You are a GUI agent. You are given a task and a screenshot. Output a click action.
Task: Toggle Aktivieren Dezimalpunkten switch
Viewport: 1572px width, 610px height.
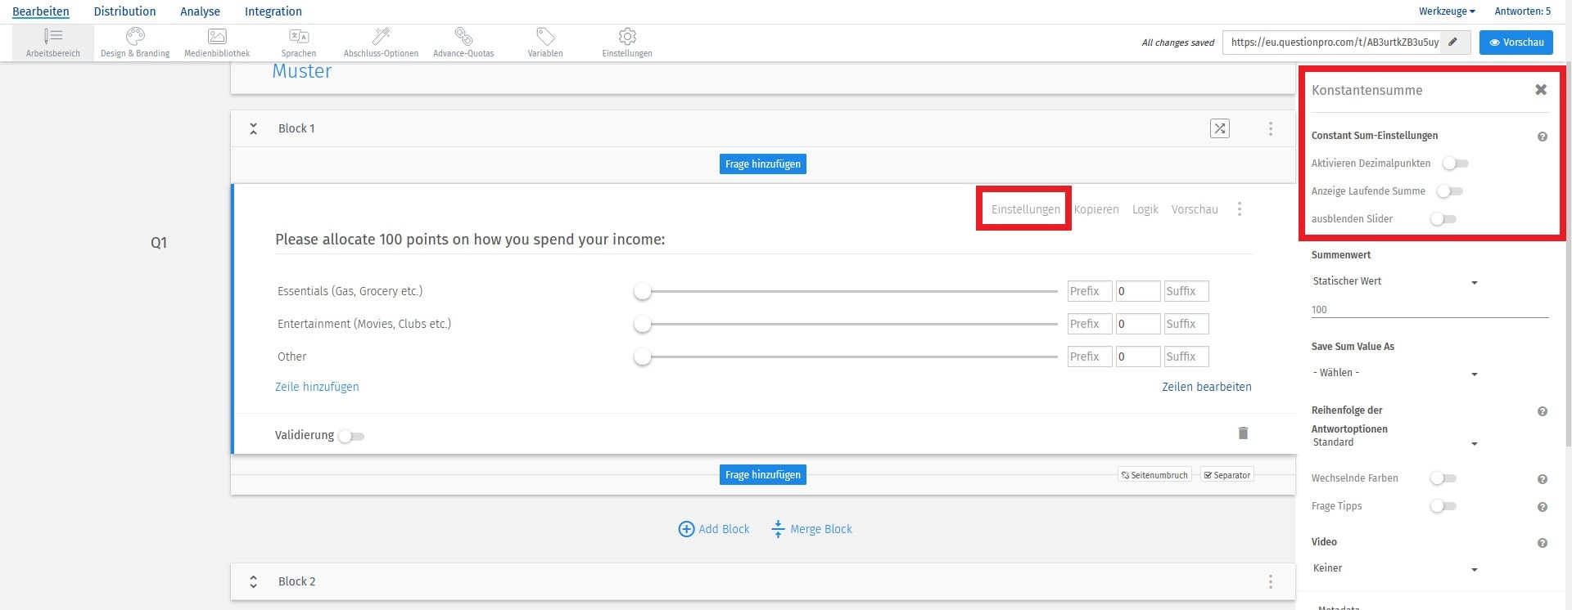1456,164
